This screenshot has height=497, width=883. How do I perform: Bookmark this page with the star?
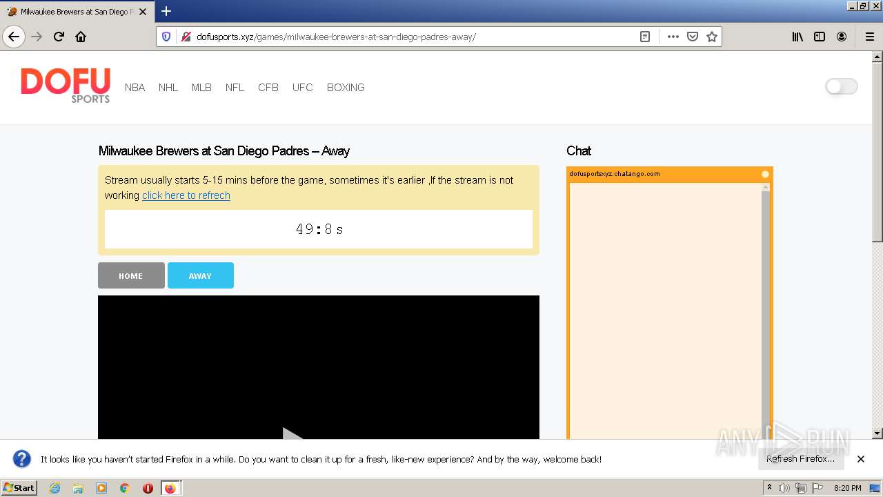pos(712,37)
